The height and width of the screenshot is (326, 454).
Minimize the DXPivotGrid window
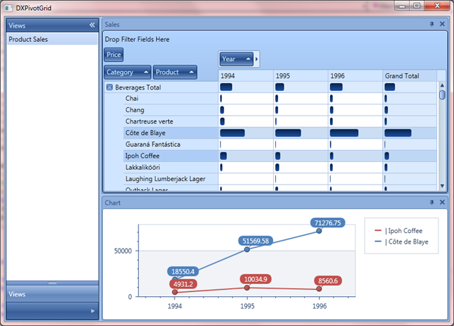[402, 6]
